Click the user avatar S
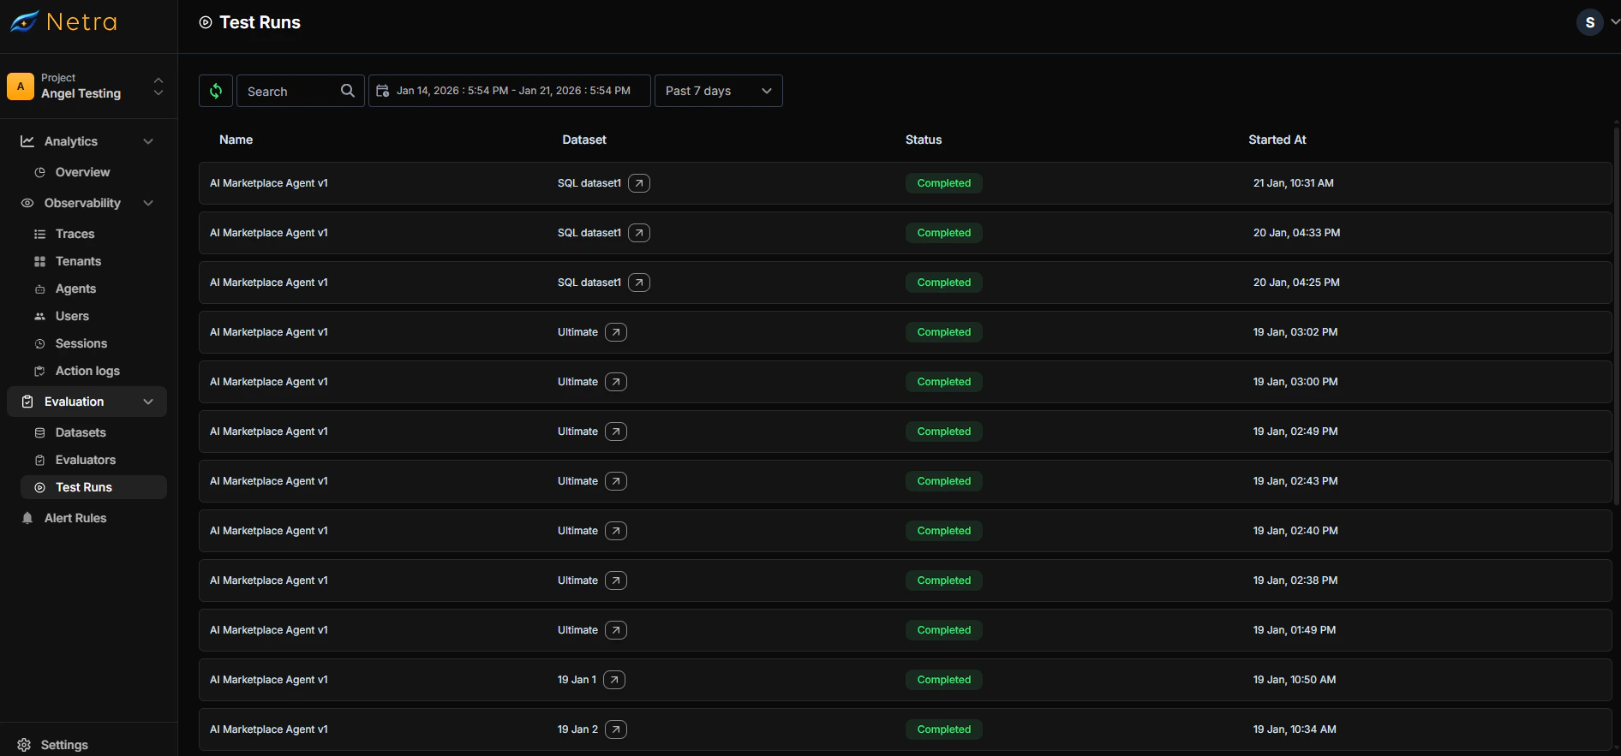Screen dimensions: 1621x756 (1589, 22)
